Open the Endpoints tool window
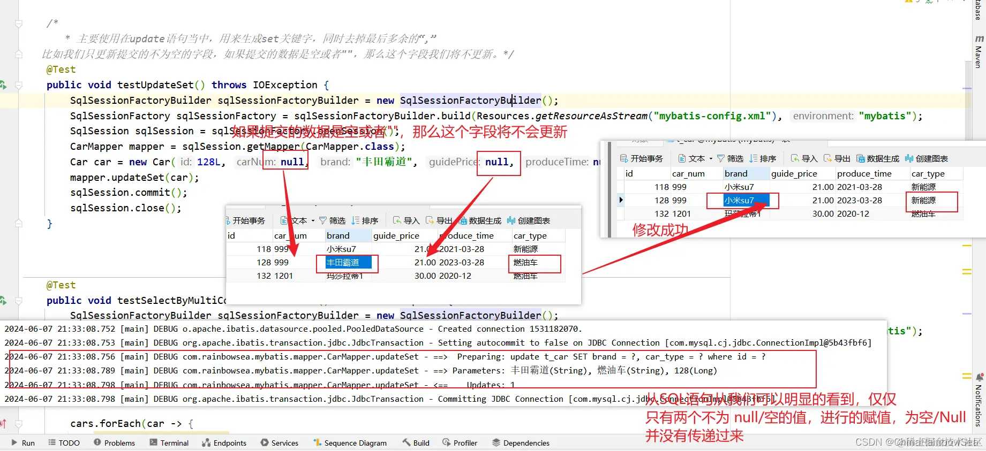The width and height of the screenshot is (986, 451). pyautogui.click(x=224, y=443)
